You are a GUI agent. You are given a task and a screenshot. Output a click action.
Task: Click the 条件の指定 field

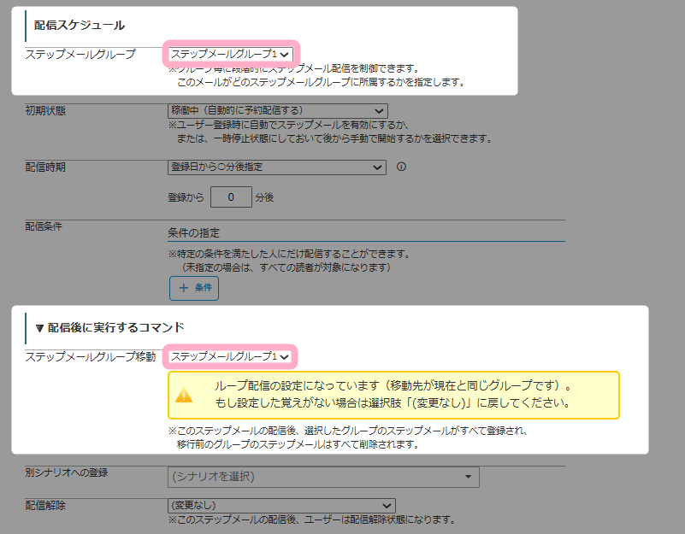pos(366,232)
